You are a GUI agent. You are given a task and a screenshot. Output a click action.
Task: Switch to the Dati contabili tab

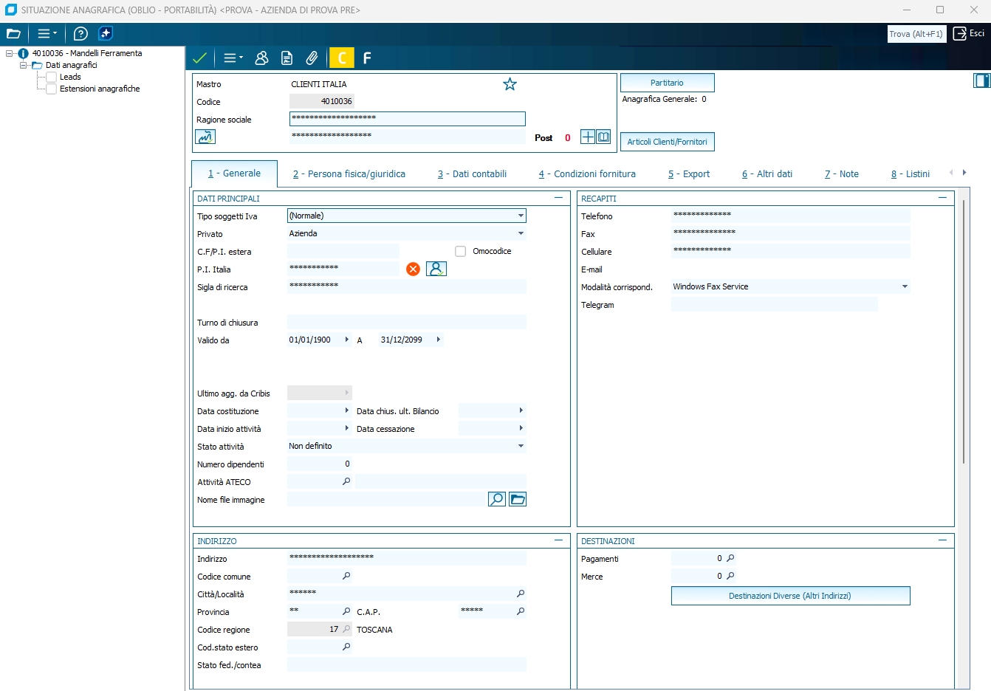pyautogui.click(x=472, y=174)
